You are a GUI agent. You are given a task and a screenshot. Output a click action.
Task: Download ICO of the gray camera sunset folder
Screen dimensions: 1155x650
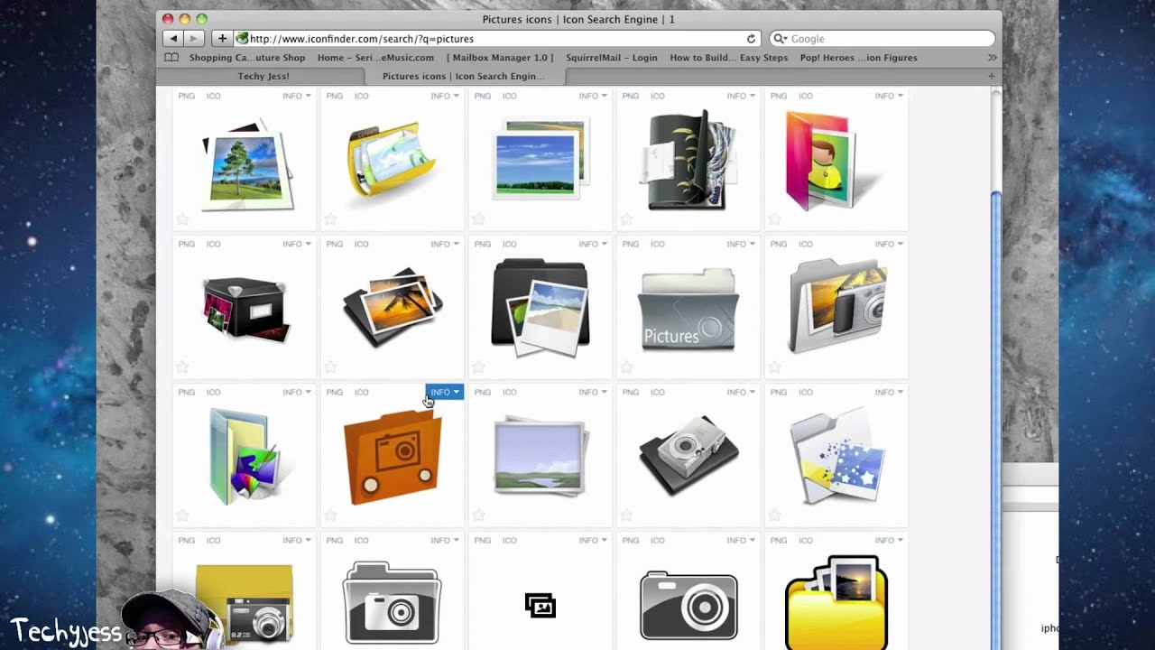[806, 244]
